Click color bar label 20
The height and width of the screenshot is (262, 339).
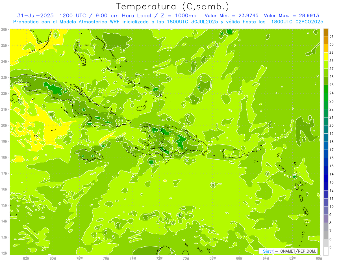[x=332, y=125]
